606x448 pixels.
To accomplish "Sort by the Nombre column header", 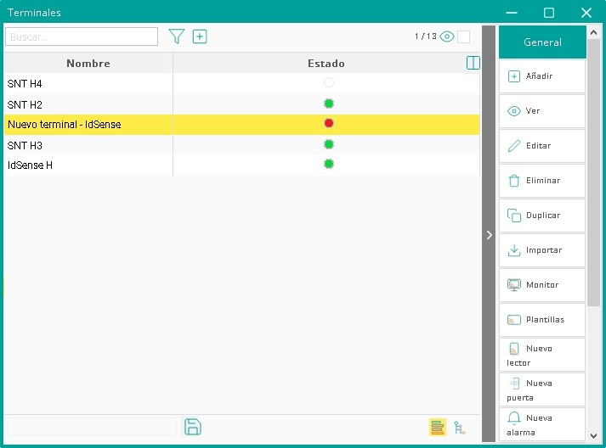I will click(x=88, y=64).
